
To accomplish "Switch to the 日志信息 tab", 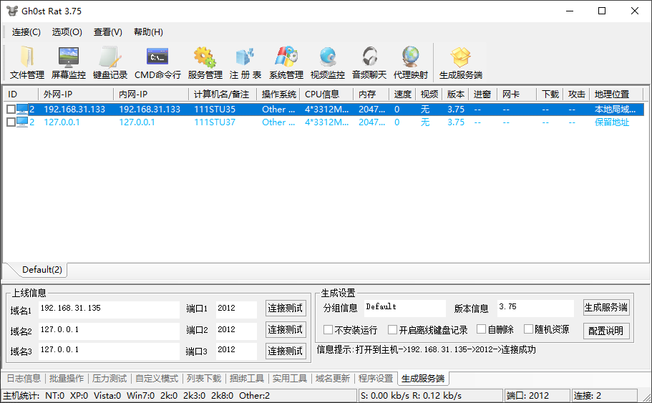I will [x=24, y=379].
